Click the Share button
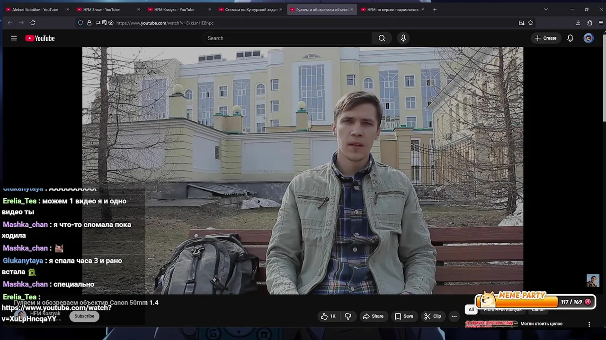606x340 pixels. [373, 316]
